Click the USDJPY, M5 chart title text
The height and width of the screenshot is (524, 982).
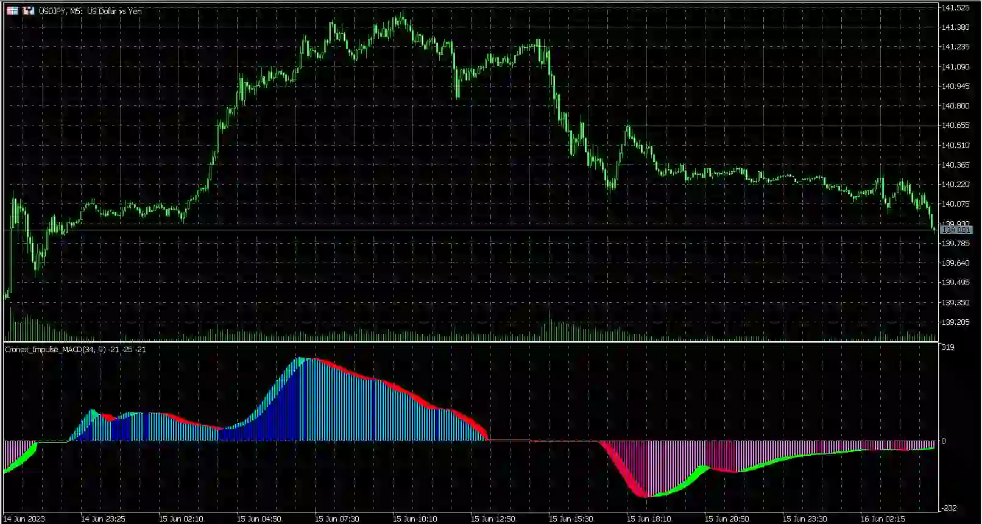point(90,11)
